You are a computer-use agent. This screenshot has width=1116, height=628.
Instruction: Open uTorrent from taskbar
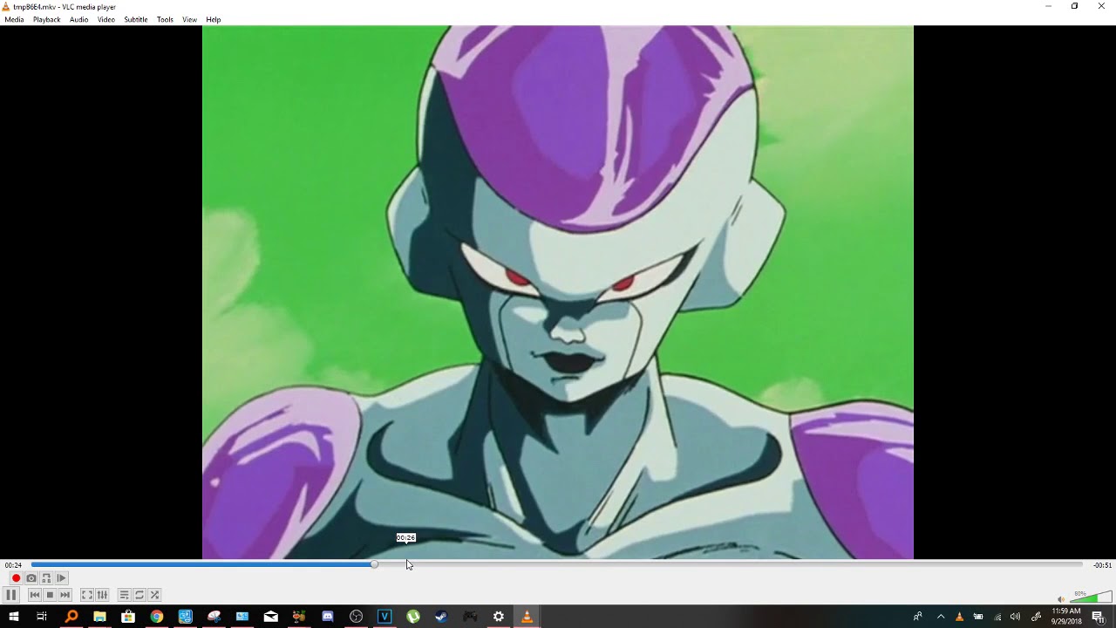click(x=412, y=617)
